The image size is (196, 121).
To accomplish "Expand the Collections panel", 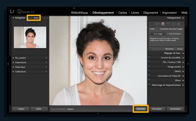I will pos(13,72).
